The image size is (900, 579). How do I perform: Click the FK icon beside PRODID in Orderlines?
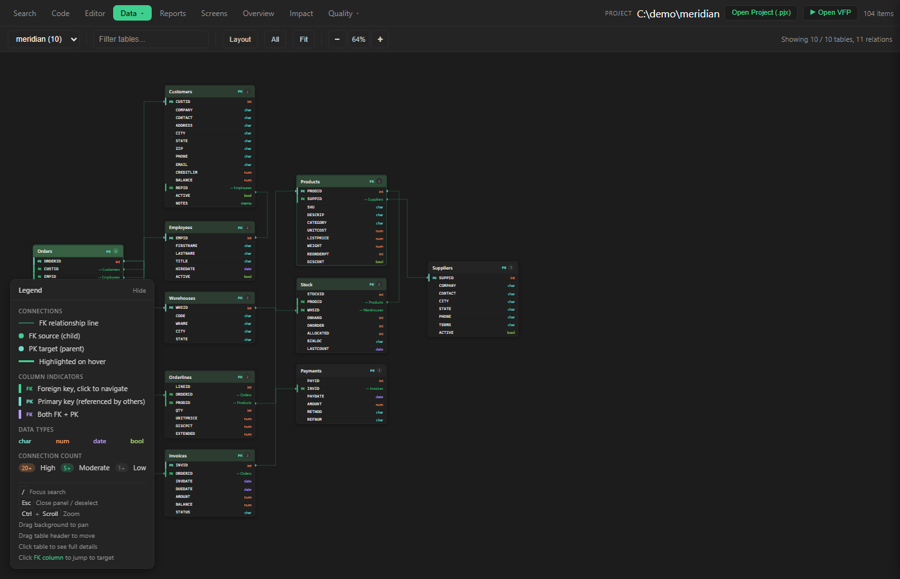(171, 403)
